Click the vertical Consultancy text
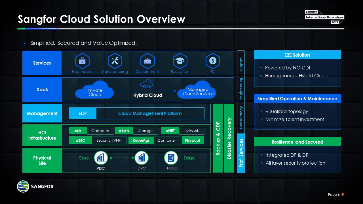The height and width of the screenshot is (204, 363). pyautogui.click(x=241, y=117)
